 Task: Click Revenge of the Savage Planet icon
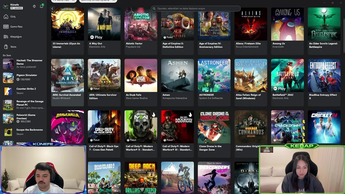point(8,105)
